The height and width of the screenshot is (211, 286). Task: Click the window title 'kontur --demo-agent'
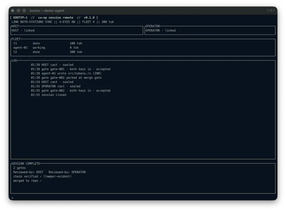coord(47,11)
